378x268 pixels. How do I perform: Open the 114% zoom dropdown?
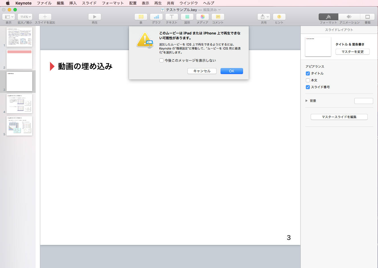[25, 17]
